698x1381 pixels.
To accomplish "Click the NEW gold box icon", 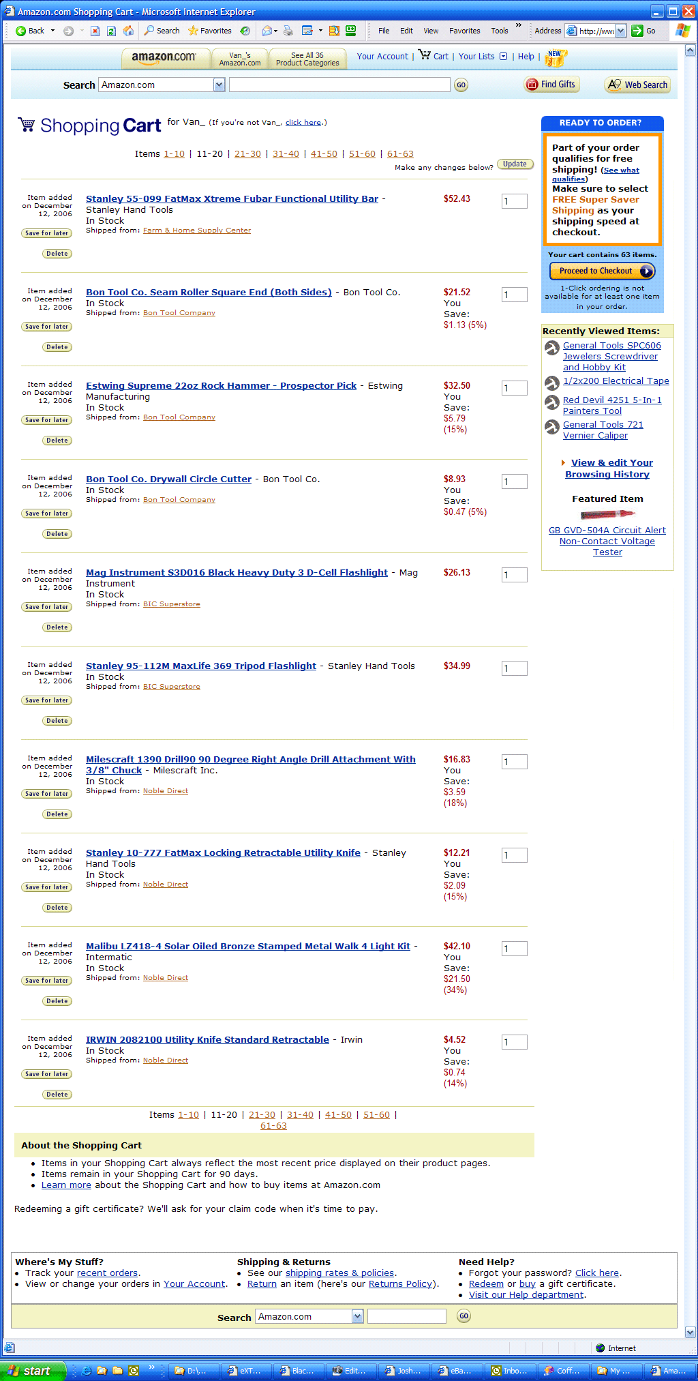I will 556,57.
